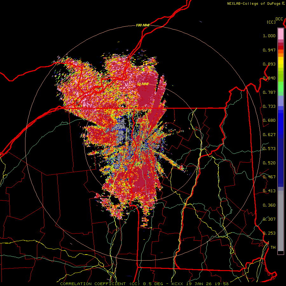Click the 0.253 scale value
This screenshot has height=286, width=286.
coord(269,233)
